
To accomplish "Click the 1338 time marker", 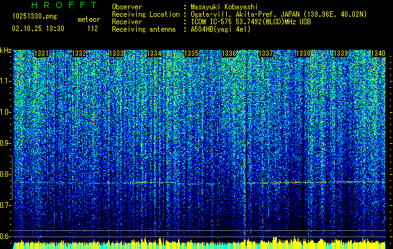I will pos(303,54).
